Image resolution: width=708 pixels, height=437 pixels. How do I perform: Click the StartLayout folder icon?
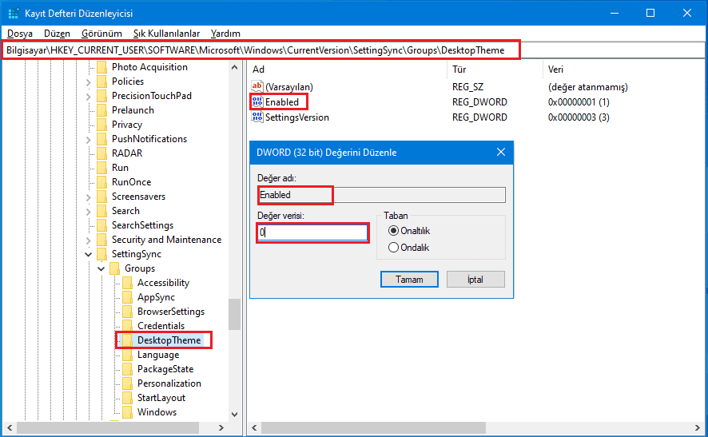(128, 398)
